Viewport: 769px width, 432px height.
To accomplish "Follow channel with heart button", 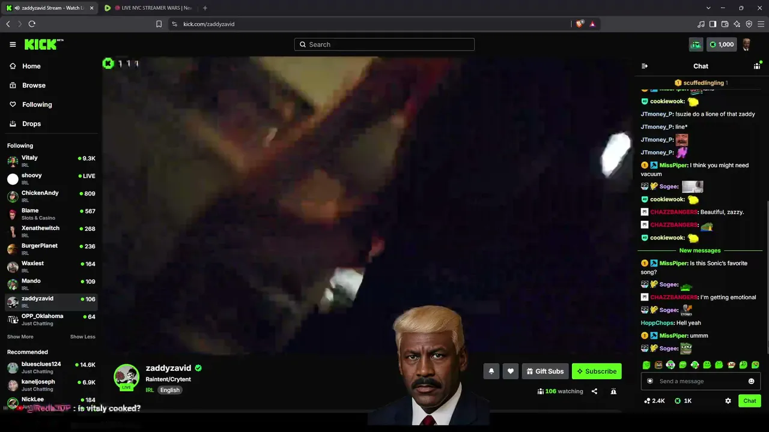I will pyautogui.click(x=511, y=371).
